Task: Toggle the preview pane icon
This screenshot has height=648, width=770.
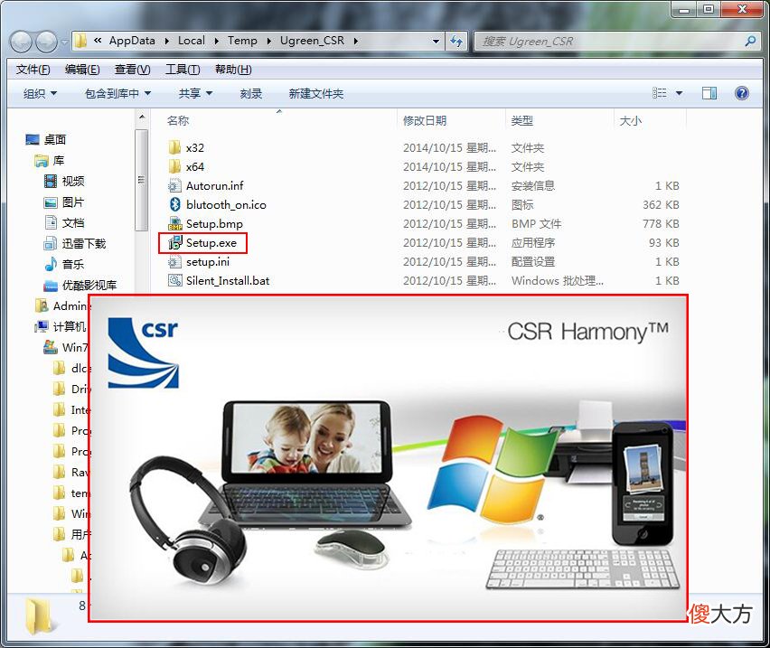Action: point(709,93)
